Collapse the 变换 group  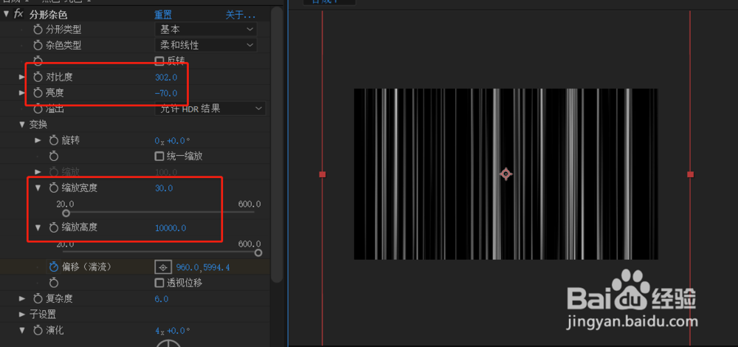[21, 125]
